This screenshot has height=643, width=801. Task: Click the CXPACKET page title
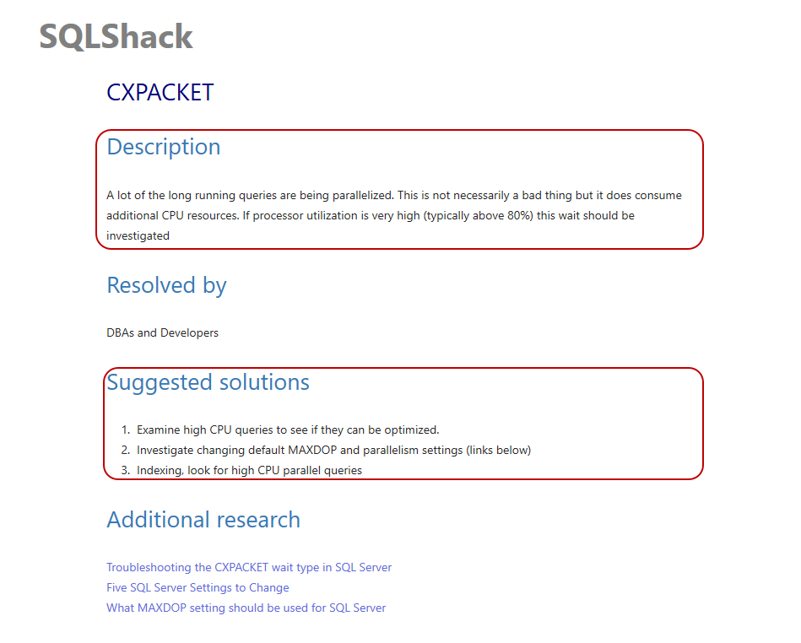point(160,92)
